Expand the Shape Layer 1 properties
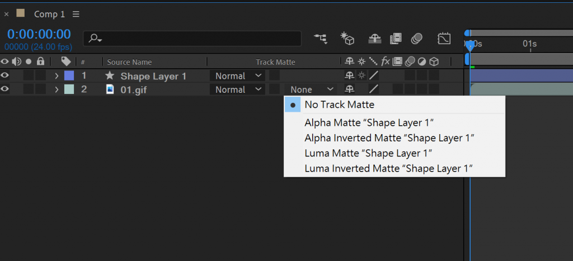Screen dimensions: 573x261 click(x=57, y=75)
